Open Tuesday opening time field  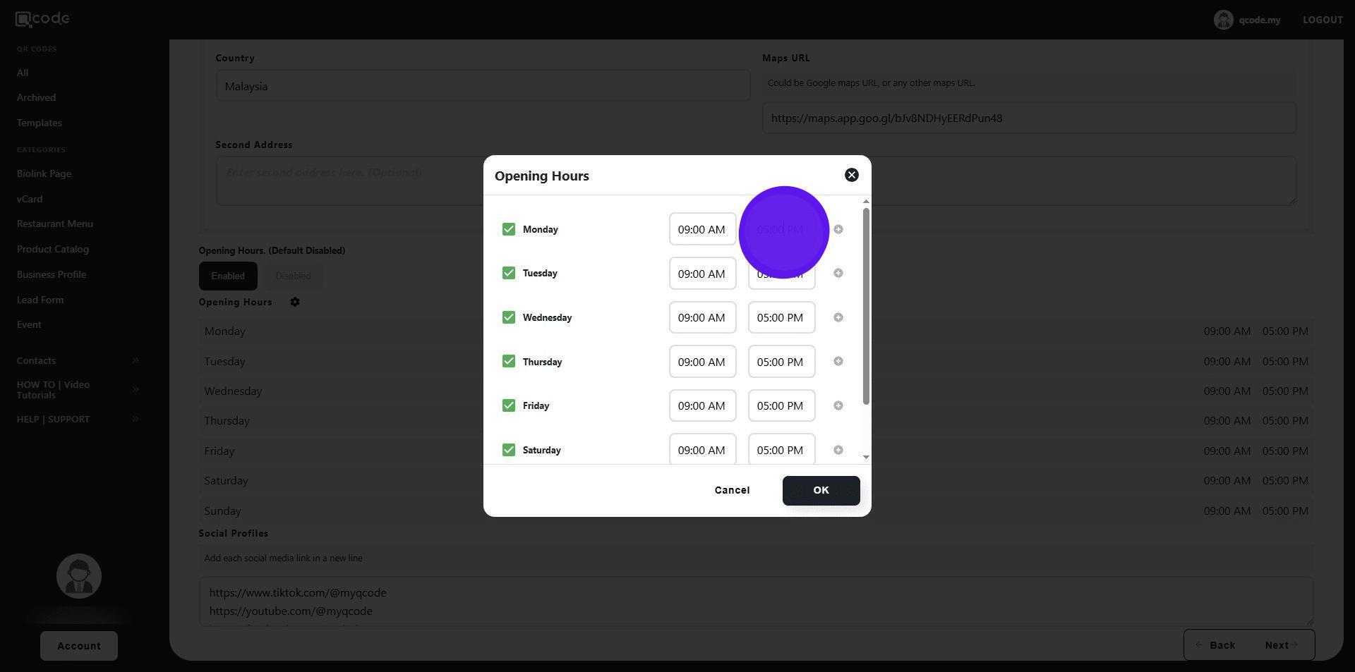click(x=702, y=274)
